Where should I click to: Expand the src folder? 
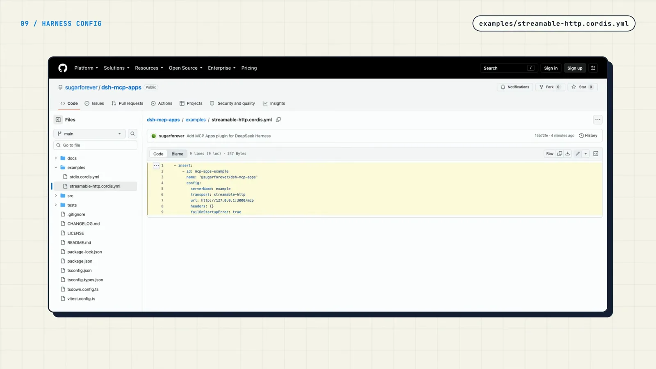pos(56,196)
